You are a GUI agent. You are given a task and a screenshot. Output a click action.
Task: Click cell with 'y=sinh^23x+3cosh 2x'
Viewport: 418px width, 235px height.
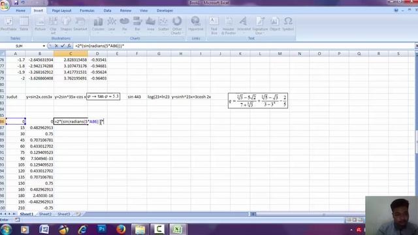(x=191, y=97)
